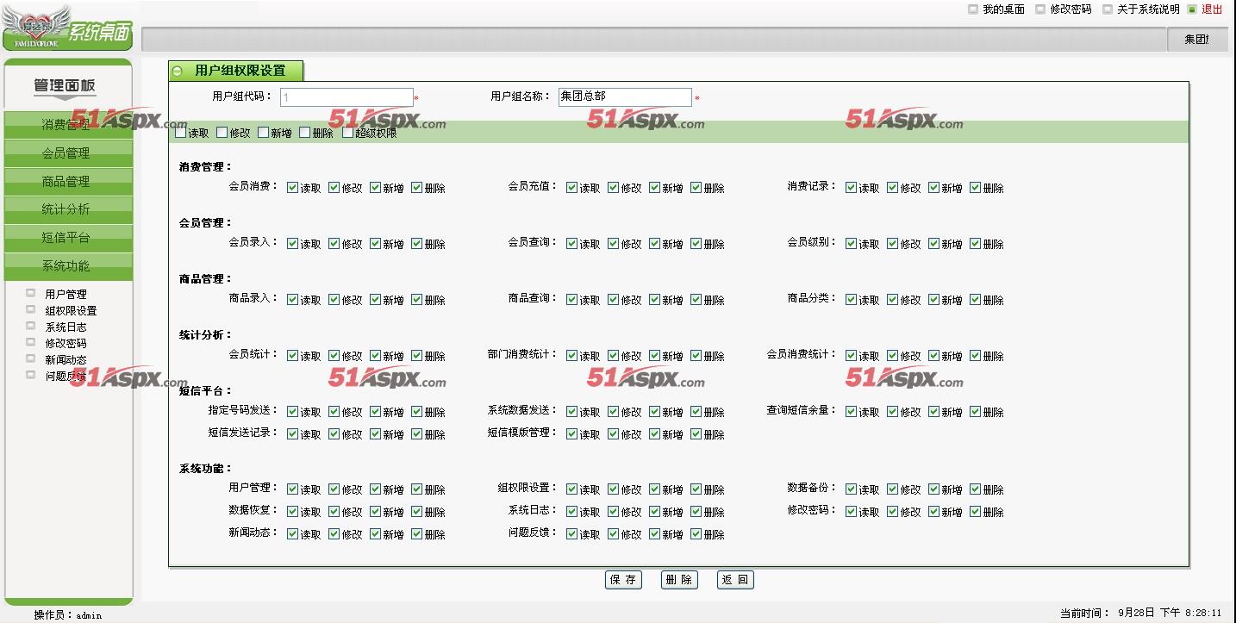Check the global 新增 checkbox in green bar
This screenshot has width=1236, height=623.
264,132
